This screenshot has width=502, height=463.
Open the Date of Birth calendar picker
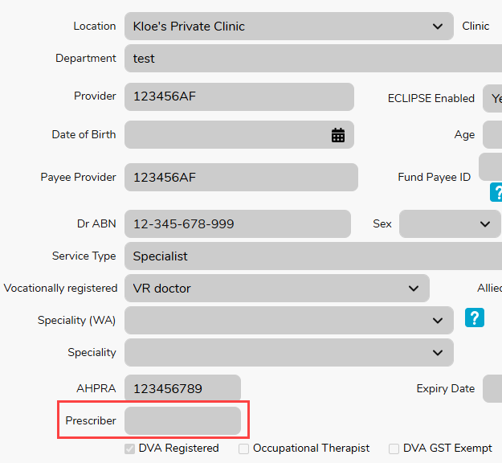338,135
